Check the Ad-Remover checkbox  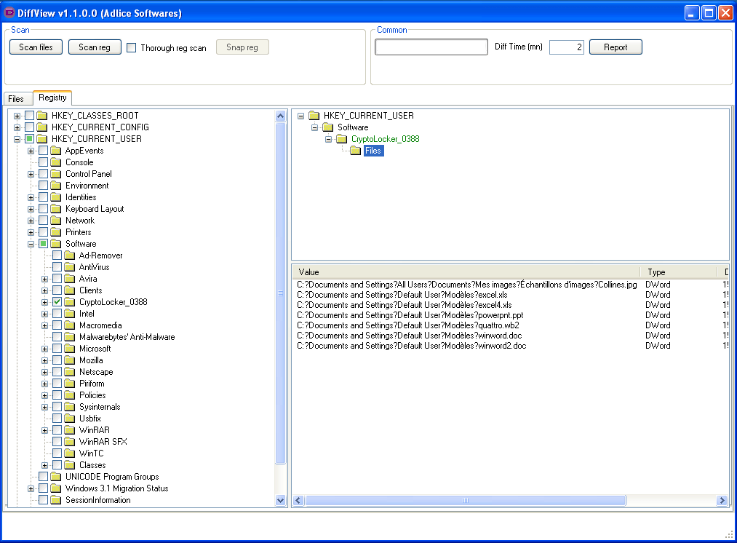click(x=57, y=255)
